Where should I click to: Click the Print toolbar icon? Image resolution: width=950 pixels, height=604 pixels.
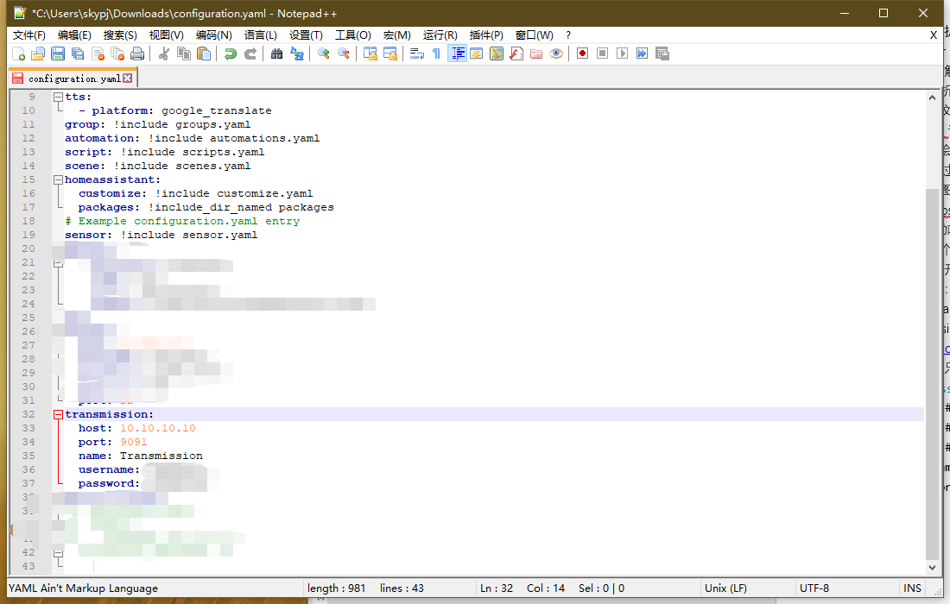[137, 53]
